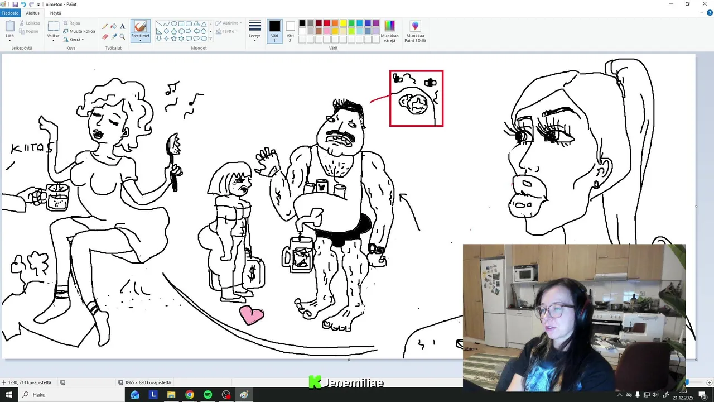Click the Kopioi copy button
The height and width of the screenshot is (402, 714).
(29, 31)
